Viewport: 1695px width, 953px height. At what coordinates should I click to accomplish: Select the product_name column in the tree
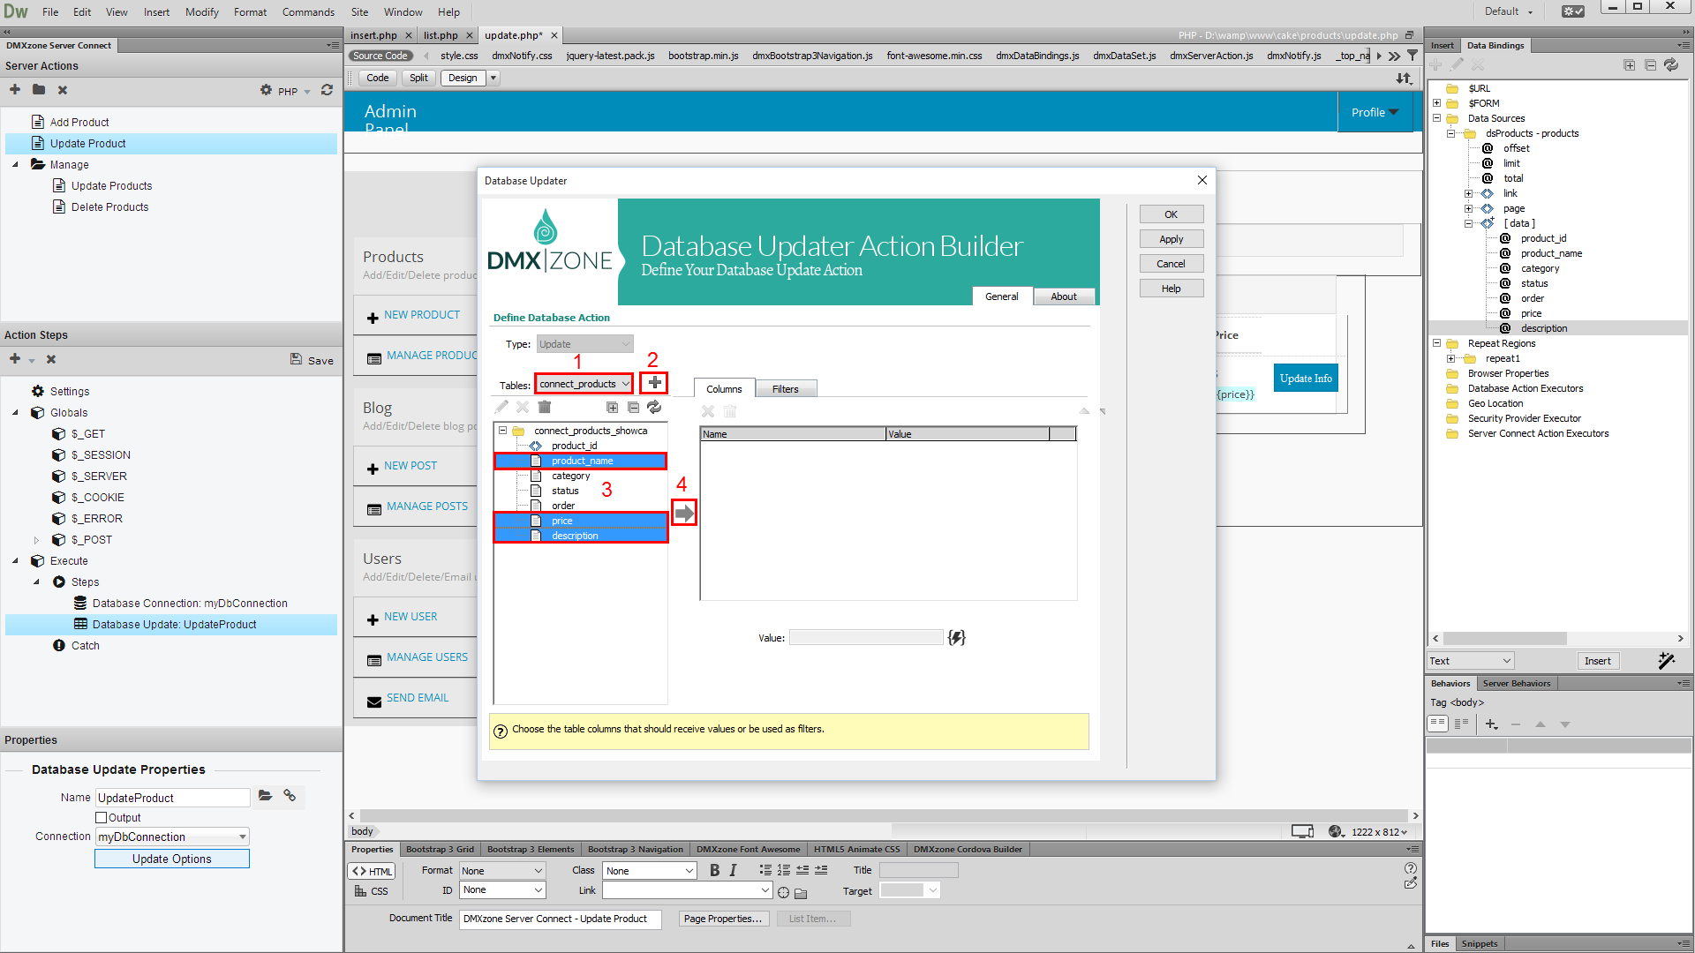[x=580, y=461]
